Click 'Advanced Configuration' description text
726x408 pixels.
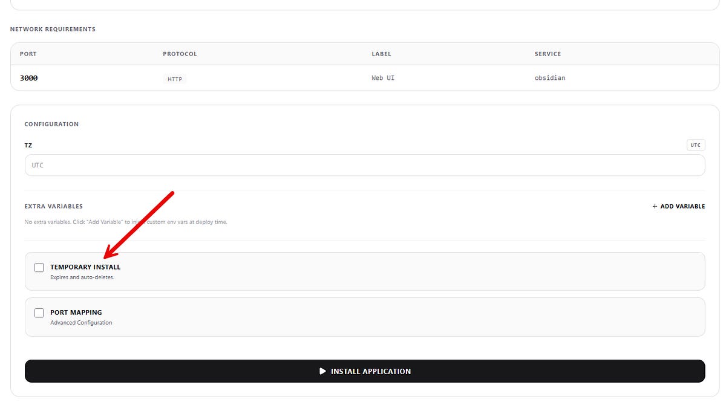click(x=81, y=323)
